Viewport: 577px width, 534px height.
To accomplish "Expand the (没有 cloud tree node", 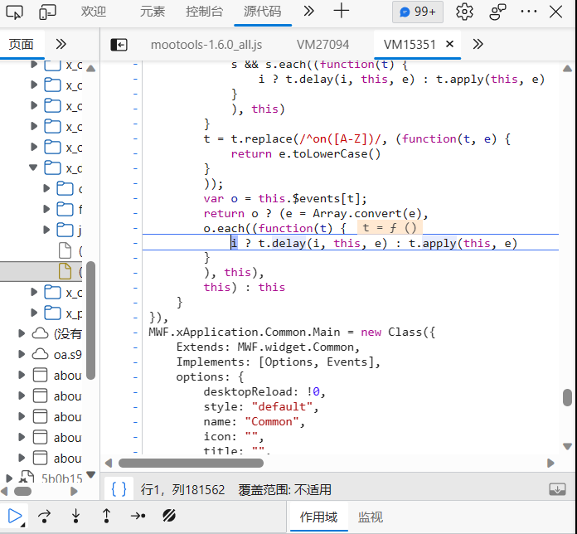I will [22, 334].
